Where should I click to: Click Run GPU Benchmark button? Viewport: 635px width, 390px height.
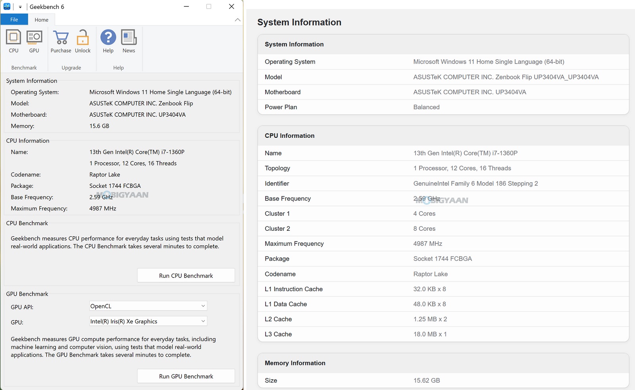point(186,376)
